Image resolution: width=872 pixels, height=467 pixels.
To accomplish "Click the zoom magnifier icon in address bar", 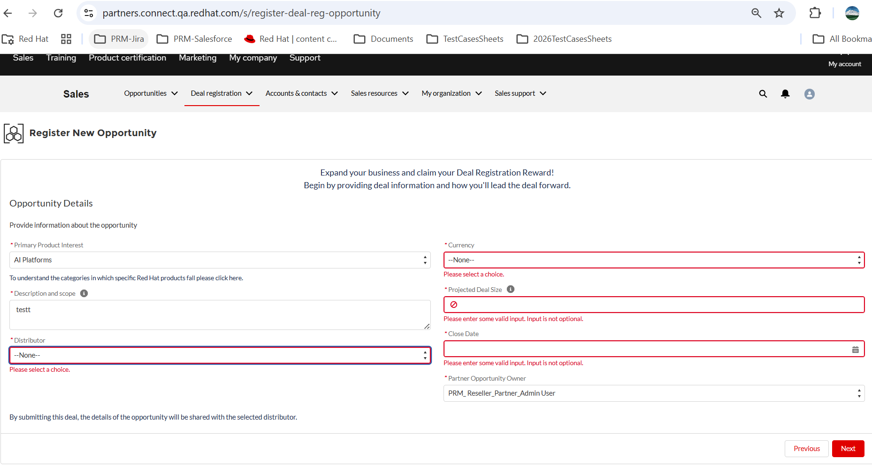I will tap(756, 13).
